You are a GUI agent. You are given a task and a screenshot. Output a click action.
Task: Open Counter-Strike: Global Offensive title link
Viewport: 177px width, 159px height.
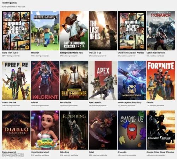[x=160, y=152]
